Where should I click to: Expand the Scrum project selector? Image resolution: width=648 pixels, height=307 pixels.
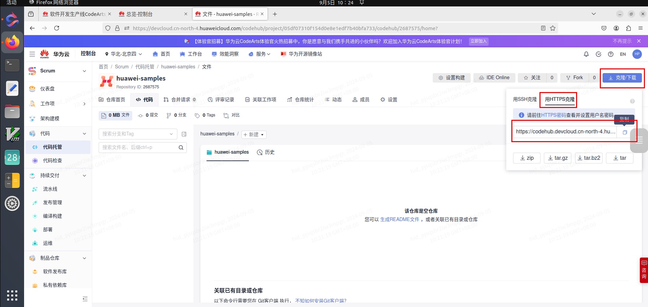point(84,71)
